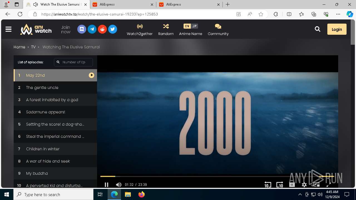Click the Login button
Viewport: 356px width, 200px height.
pyautogui.click(x=337, y=29)
